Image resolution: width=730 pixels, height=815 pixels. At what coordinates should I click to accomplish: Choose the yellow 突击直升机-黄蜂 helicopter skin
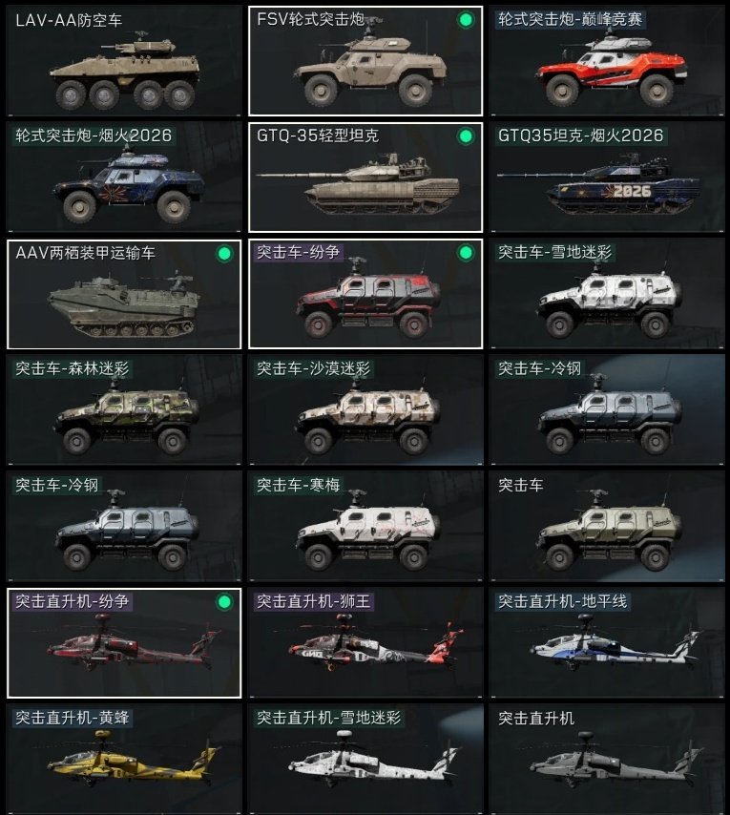pos(124,759)
